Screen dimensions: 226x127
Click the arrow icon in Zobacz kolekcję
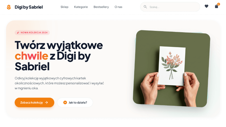[x=46, y=102]
